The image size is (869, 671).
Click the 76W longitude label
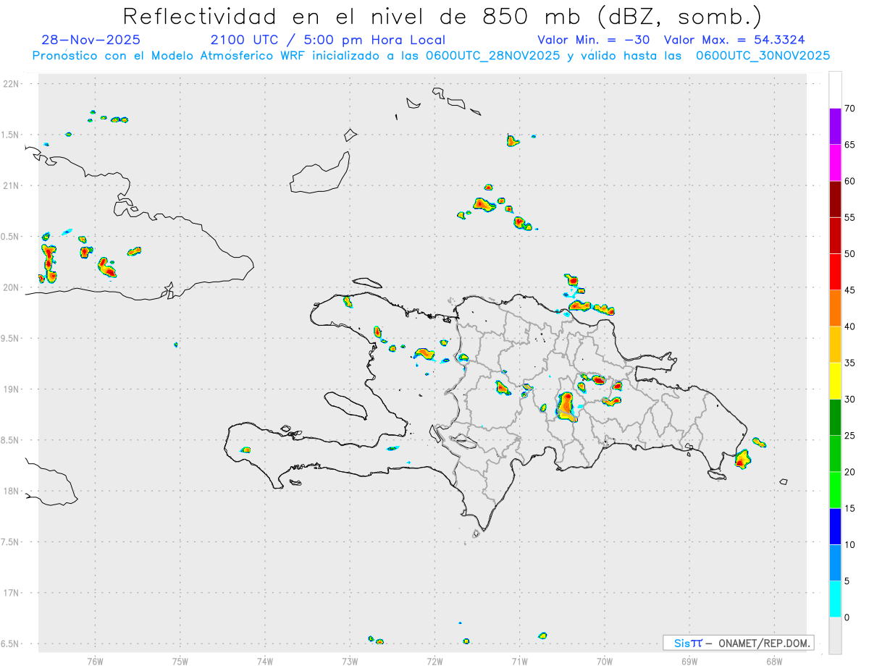[x=95, y=661]
